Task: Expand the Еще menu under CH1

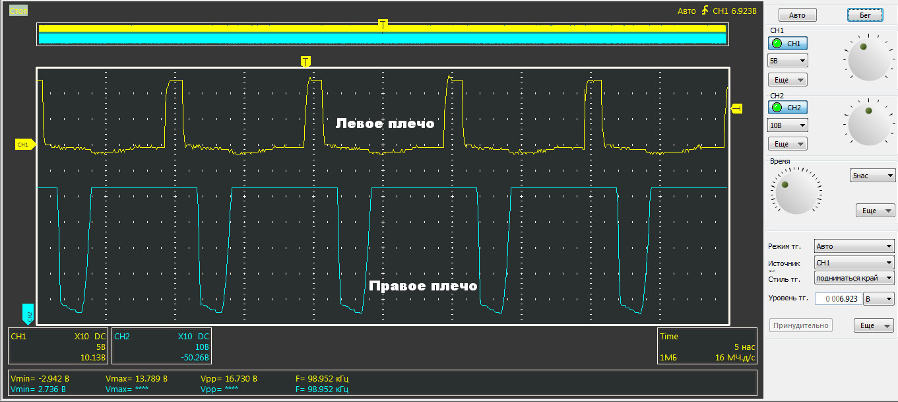Action: click(788, 80)
